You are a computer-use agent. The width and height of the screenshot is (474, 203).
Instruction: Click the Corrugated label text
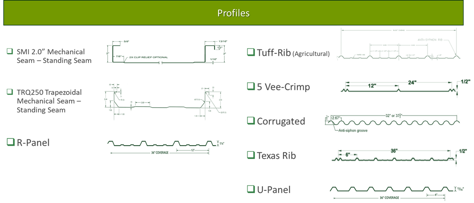pyautogui.click(x=281, y=121)
